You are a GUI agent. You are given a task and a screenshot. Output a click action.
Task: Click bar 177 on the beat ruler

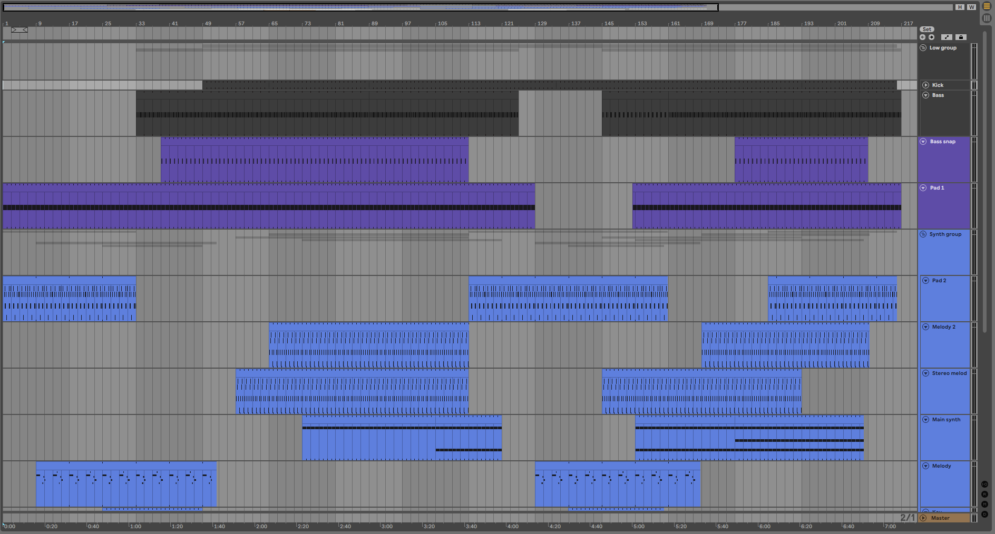pyautogui.click(x=742, y=24)
